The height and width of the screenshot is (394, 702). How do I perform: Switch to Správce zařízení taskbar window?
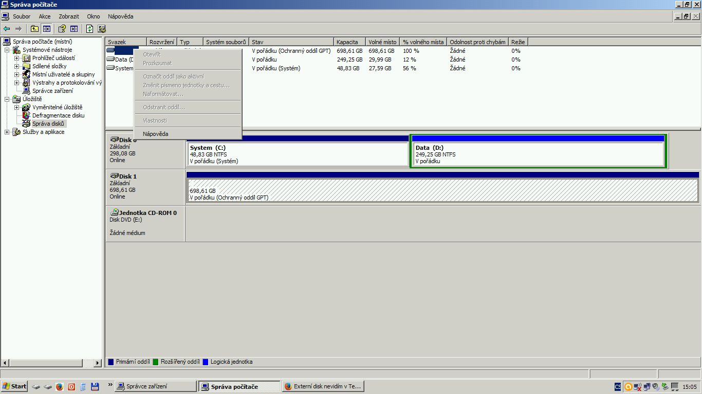(155, 386)
